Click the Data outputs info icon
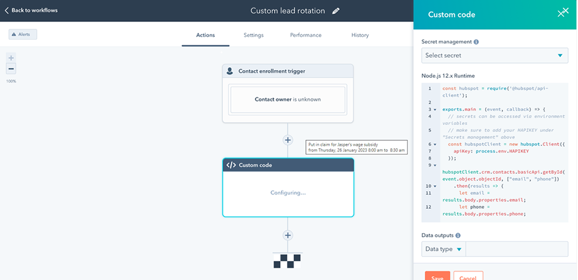This screenshot has height=280, width=578. (458, 235)
